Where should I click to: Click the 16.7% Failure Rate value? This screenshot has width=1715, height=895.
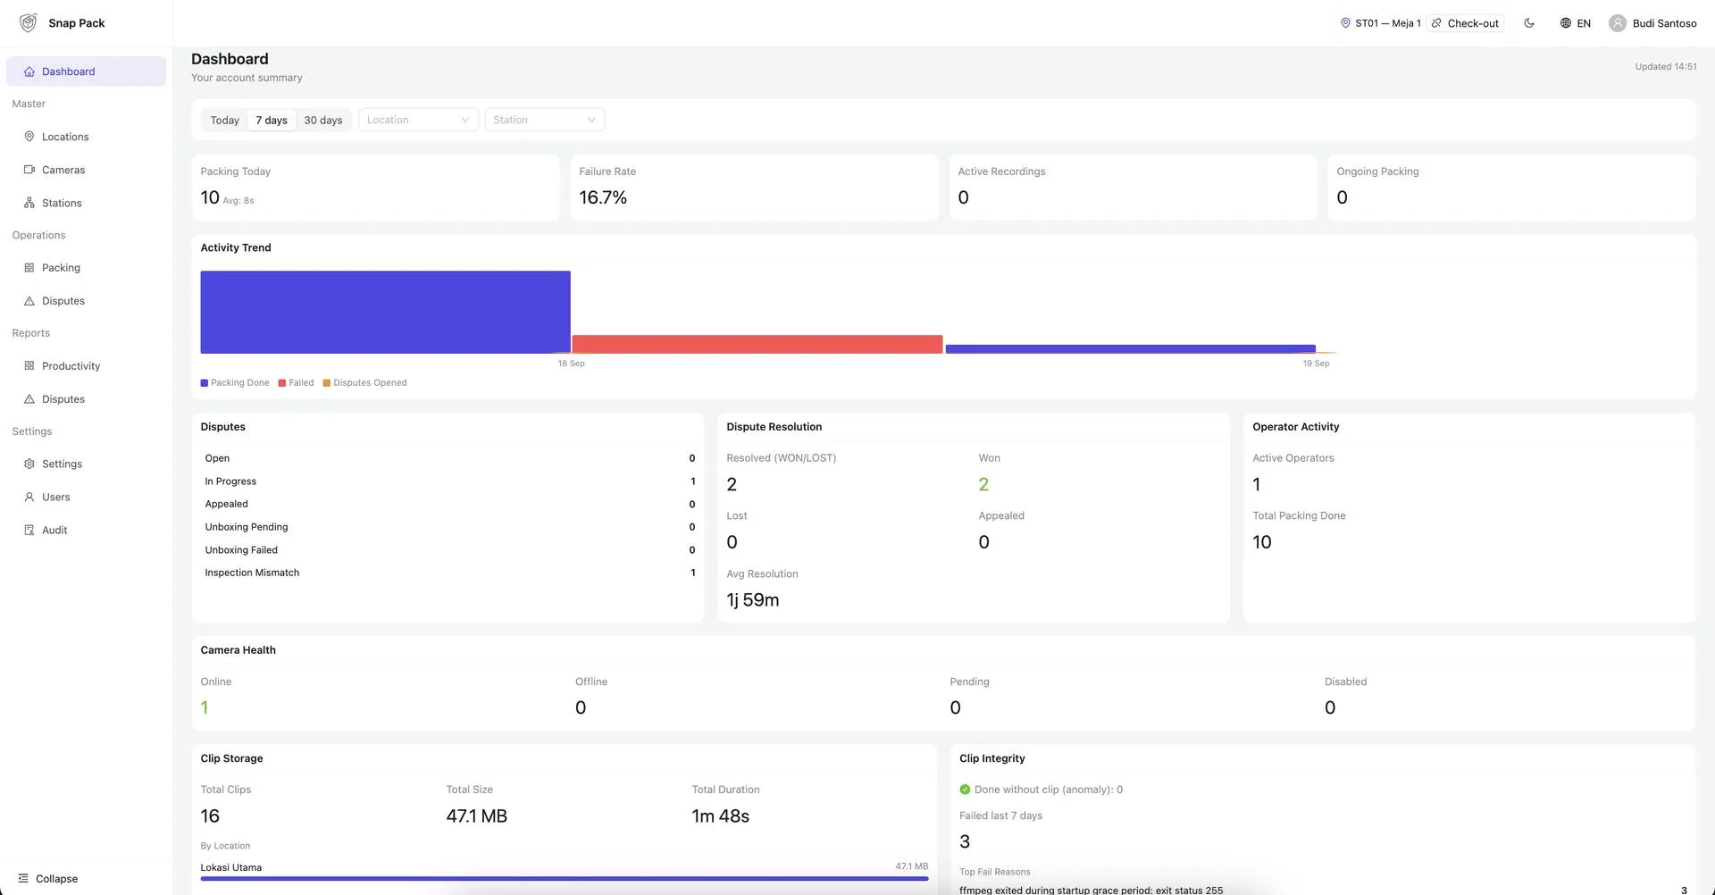click(x=603, y=197)
